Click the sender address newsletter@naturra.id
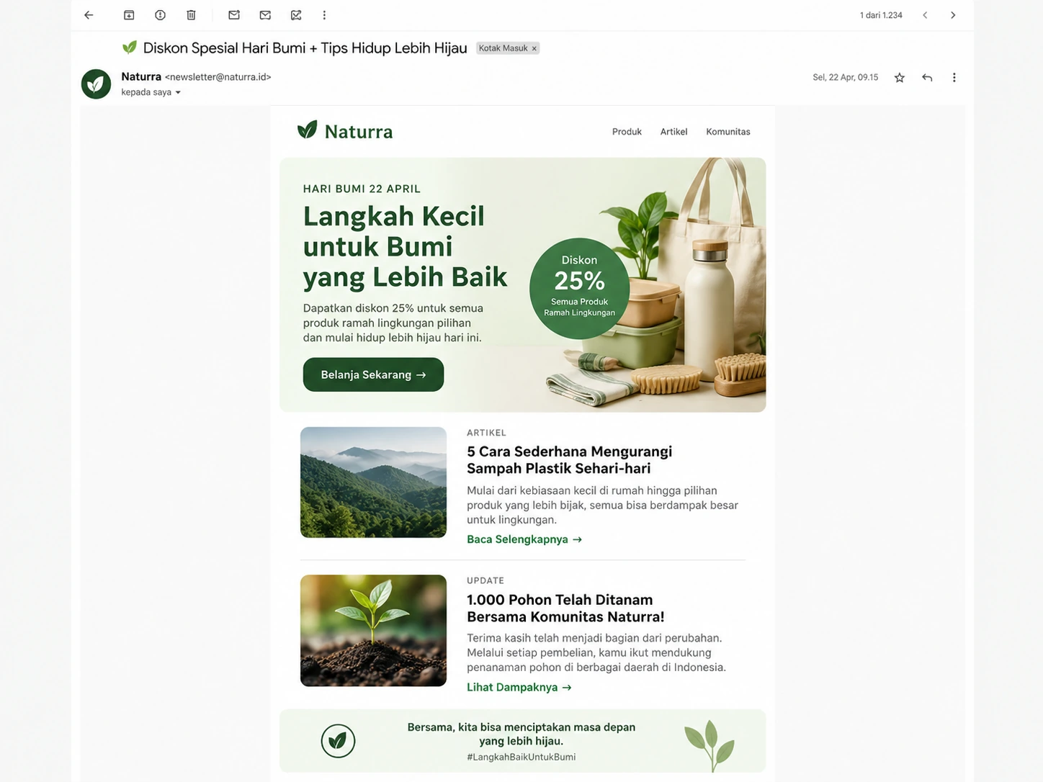Viewport: 1043px width, 782px height. point(218,77)
